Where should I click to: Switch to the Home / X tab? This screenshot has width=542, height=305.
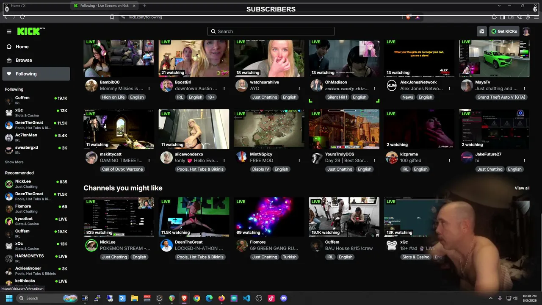point(36,6)
